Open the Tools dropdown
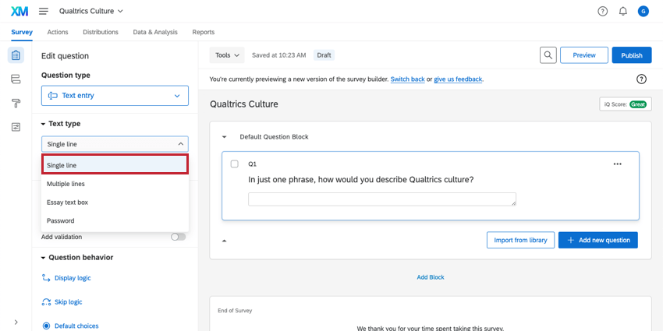The image size is (663, 331). pyautogui.click(x=227, y=55)
